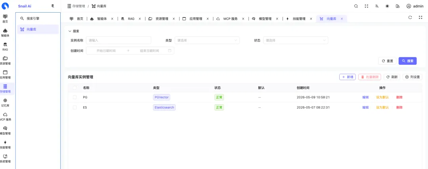Screen dimensions: 428x169
Task: Open 模型管理 in the left sidebar
Action: click(5, 131)
